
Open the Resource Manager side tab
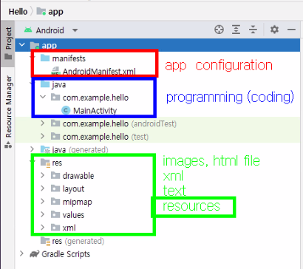tap(8, 112)
